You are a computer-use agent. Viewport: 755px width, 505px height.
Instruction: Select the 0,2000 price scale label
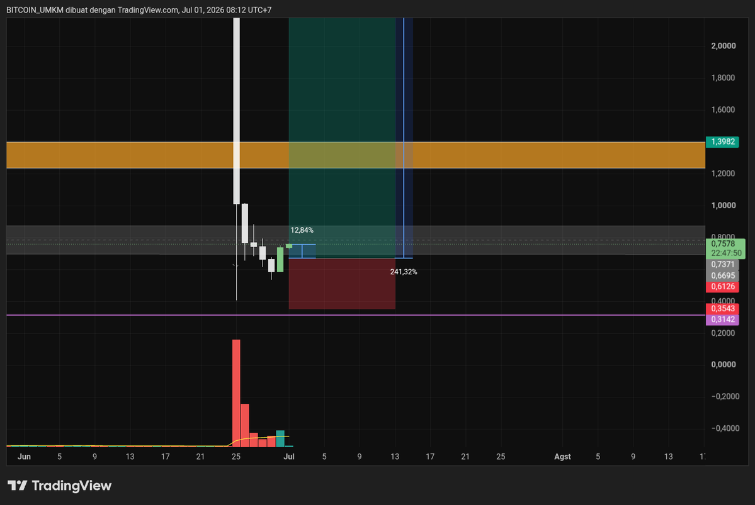(x=724, y=333)
